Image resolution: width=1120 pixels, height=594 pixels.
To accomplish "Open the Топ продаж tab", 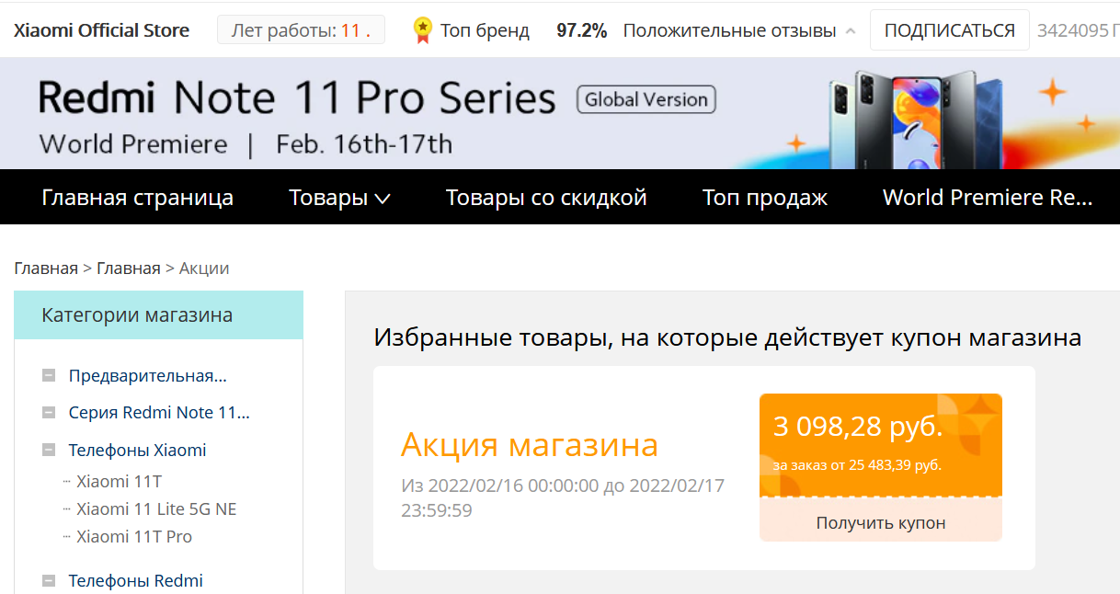I will click(765, 198).
